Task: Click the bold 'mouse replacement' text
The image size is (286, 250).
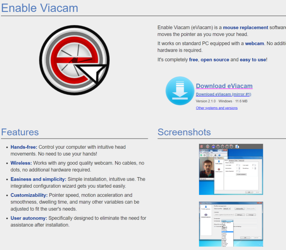Action: (x=246, y=28)
